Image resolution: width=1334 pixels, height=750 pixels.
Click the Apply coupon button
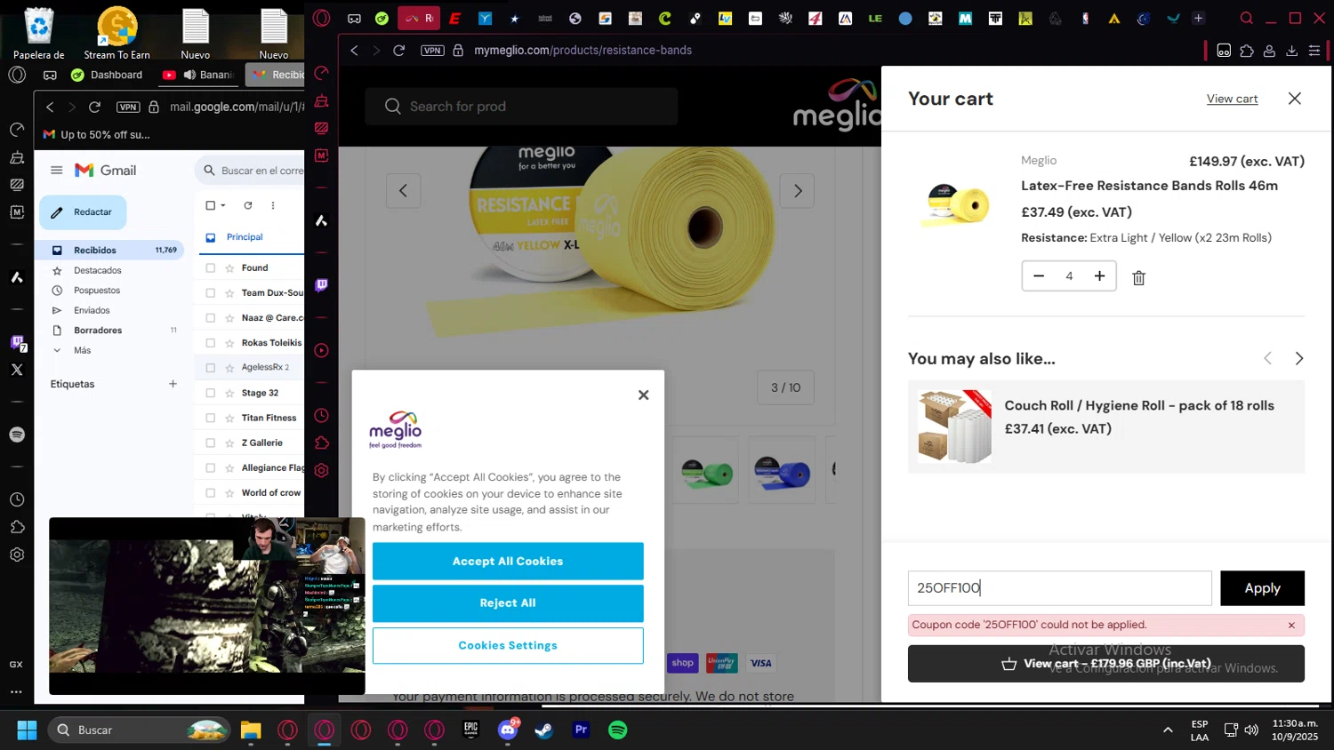[x=1262, y=588]
